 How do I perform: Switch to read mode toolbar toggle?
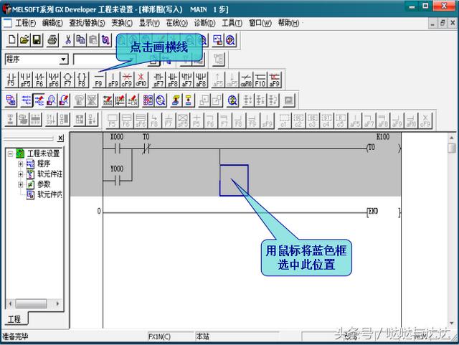pos(27,100)
